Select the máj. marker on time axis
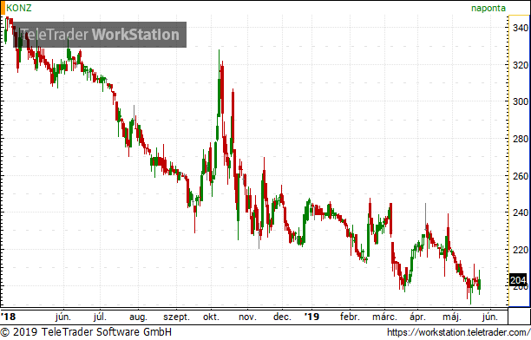 coord(452,317)
